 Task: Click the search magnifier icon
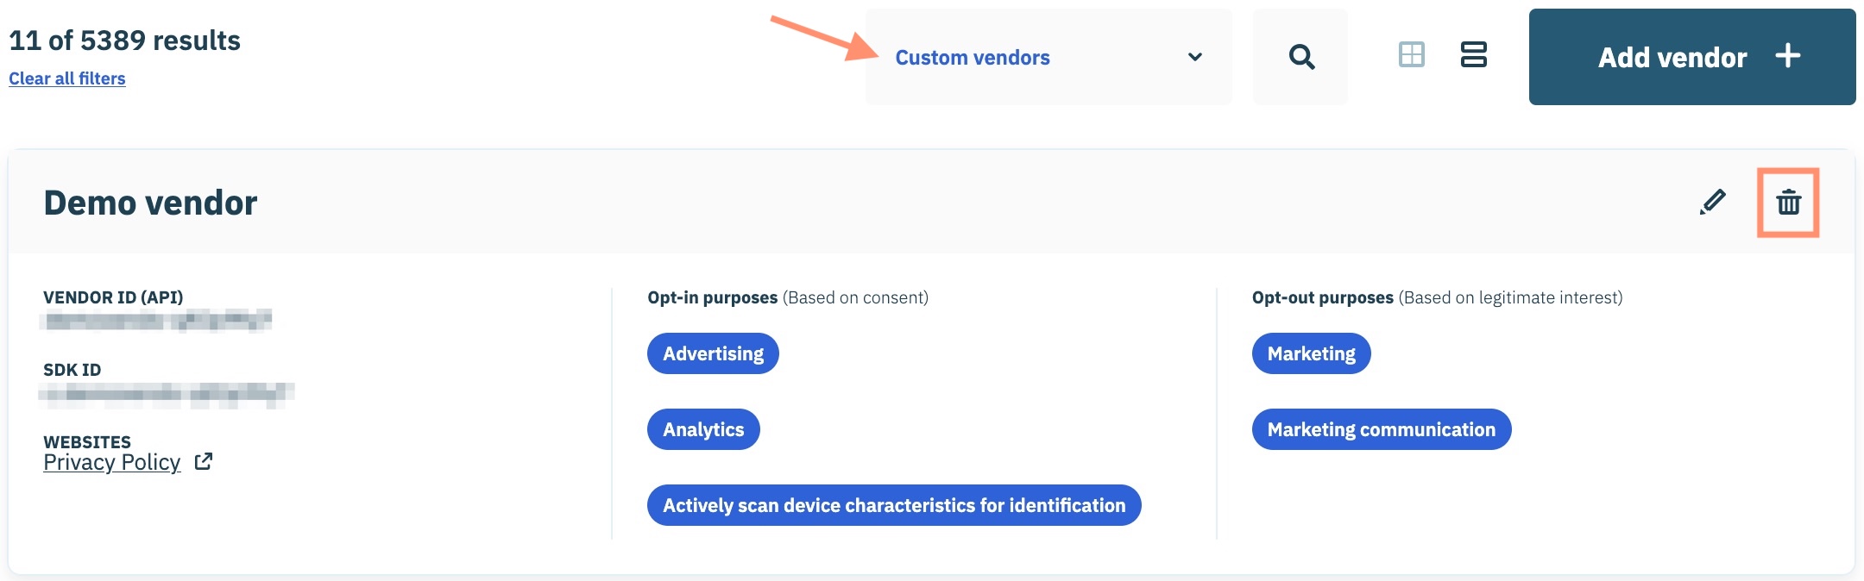pyautogui.click(x=1300, y=57)
